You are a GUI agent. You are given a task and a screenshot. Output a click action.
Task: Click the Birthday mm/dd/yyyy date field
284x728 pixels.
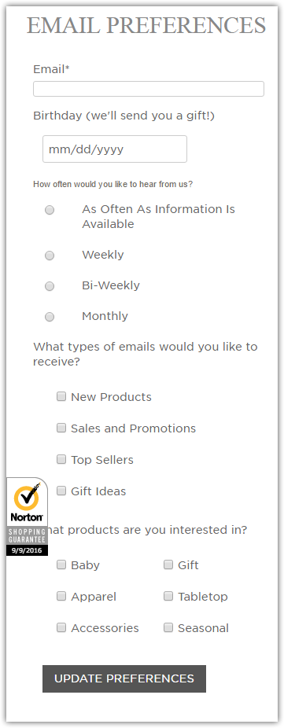tap(115, 149)
